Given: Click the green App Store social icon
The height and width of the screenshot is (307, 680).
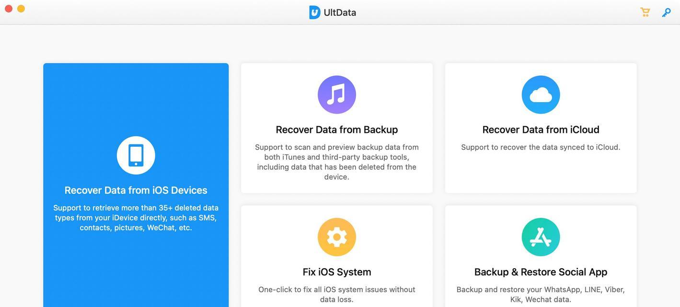Looking at the screenshot, I should click(541, 237).
